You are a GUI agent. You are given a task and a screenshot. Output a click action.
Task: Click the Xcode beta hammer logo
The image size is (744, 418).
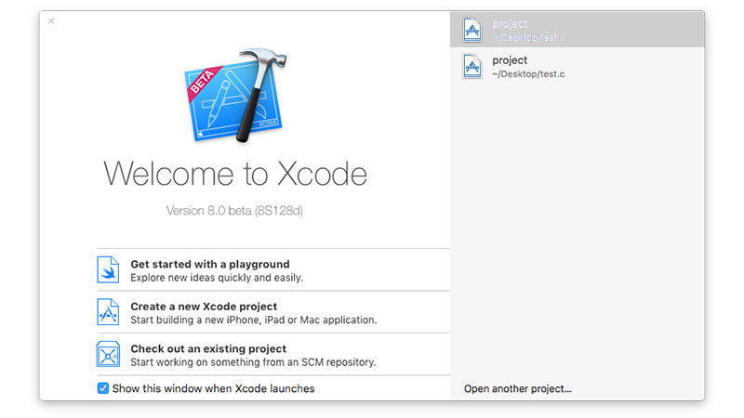(236, 97)
